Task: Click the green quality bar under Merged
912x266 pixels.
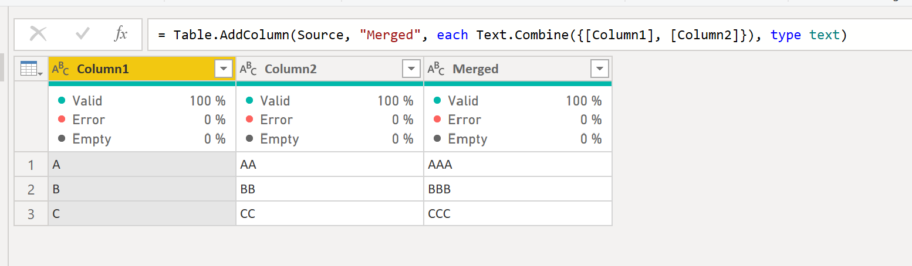Action: point(518,84)
